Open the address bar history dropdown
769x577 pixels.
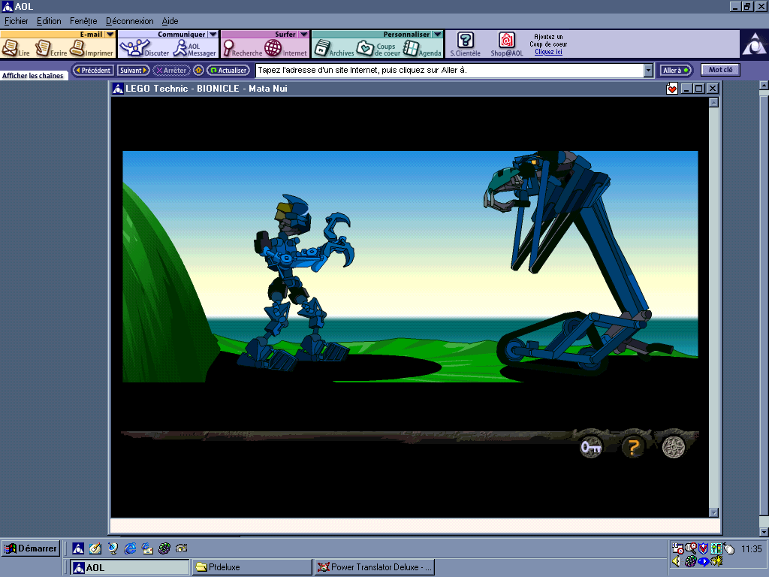[648, 71]
